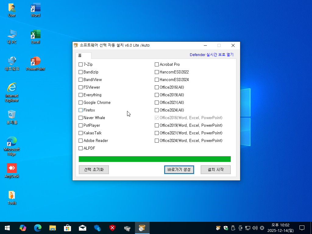This screenshot has height=234, width=312.
Task: Click the 설치 시작 button
Action: tap(216, 170)
